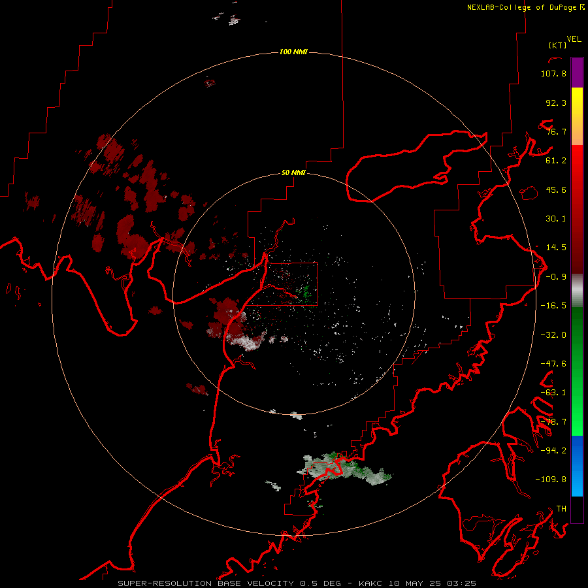Click the 14.5 legend value
The height and width of the screenshot is (588, 588).
coord(556,248)
